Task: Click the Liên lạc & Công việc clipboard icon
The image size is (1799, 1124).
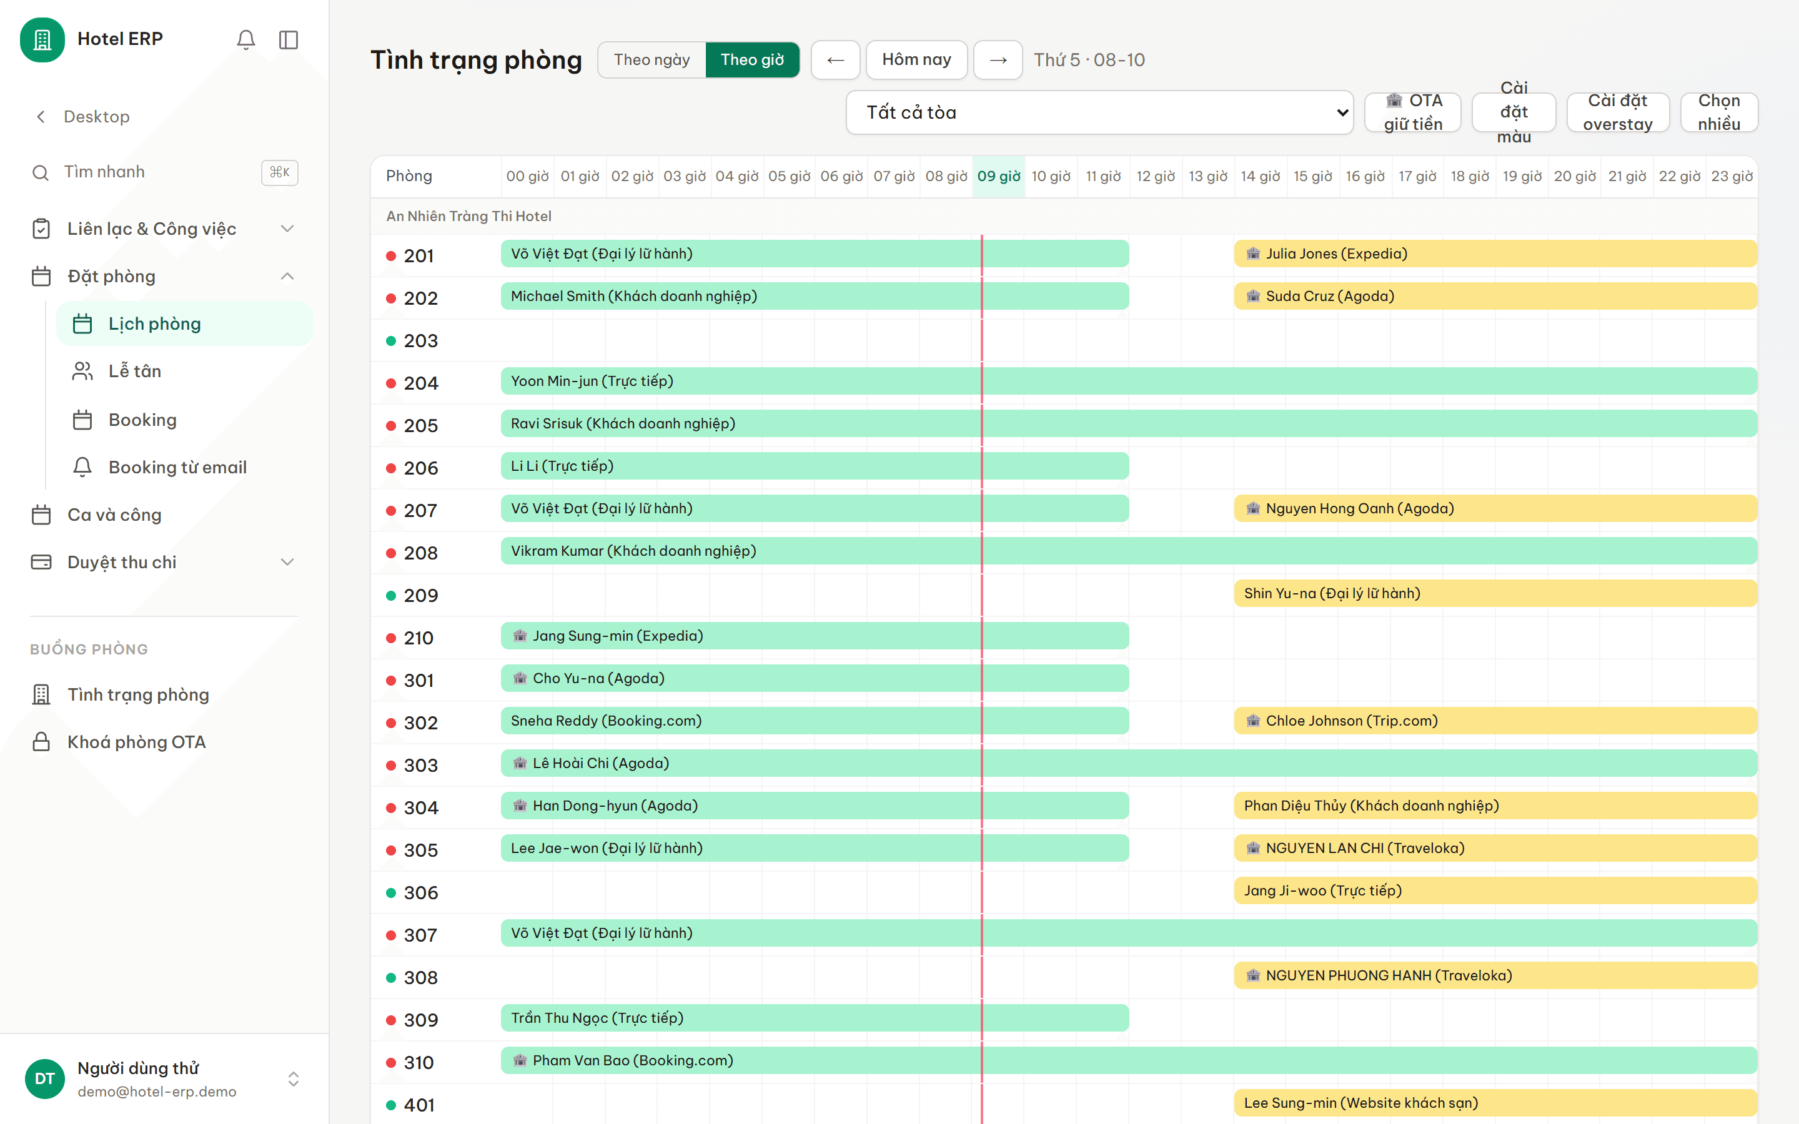Action: click(x=42, y=228)
